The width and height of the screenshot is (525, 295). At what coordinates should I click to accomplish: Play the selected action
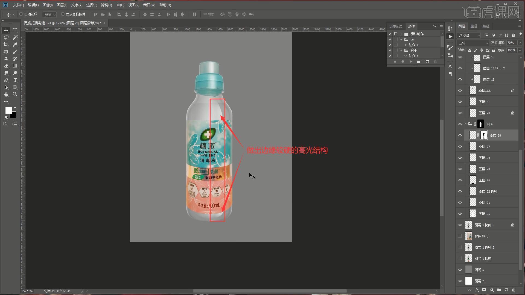coord(411,62)
